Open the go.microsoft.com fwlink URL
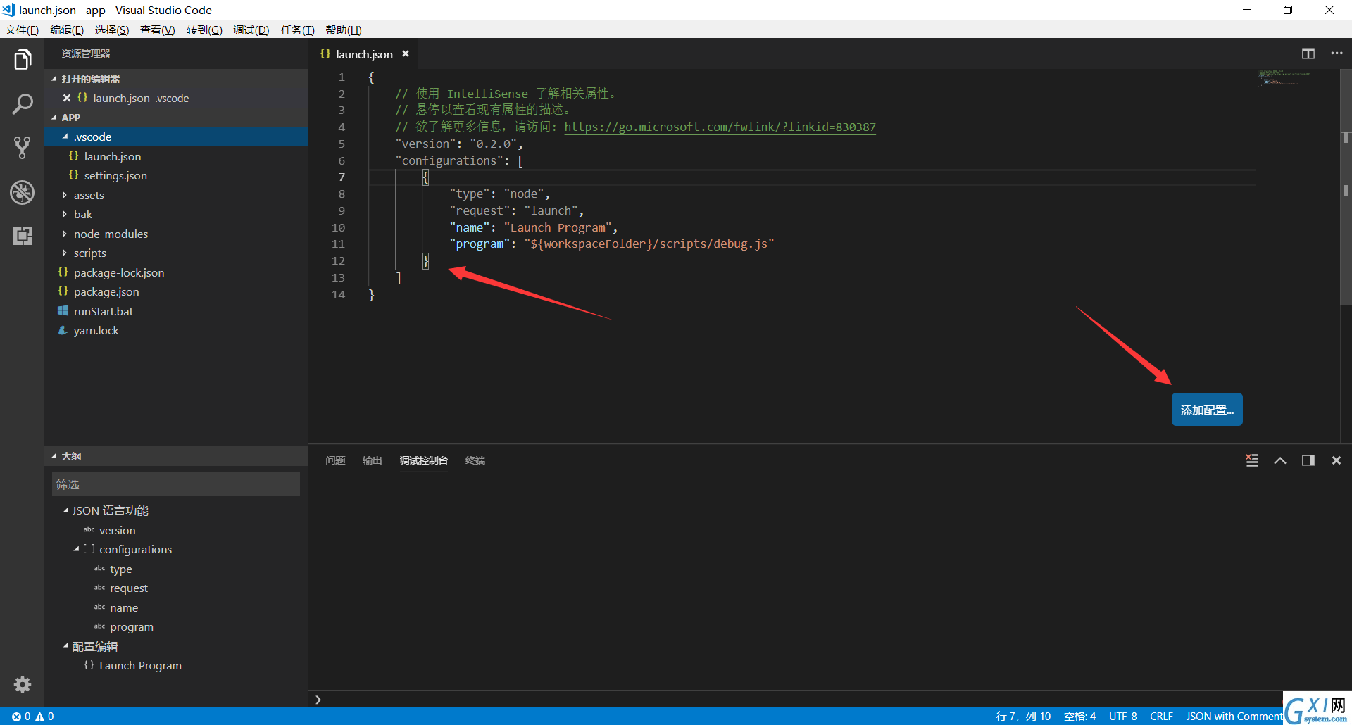1352x725 pixels. click(x=720, y=127)
